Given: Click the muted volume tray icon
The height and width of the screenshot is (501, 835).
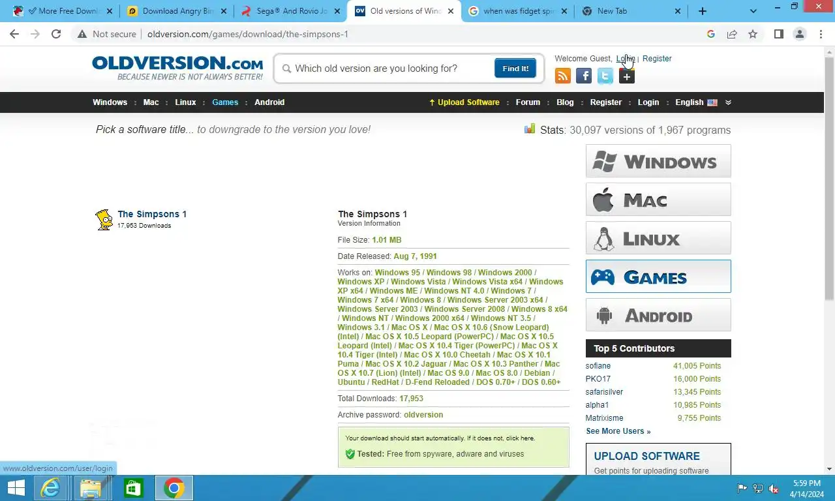Looking at the screenshot, I should click(x=774, y=489).
